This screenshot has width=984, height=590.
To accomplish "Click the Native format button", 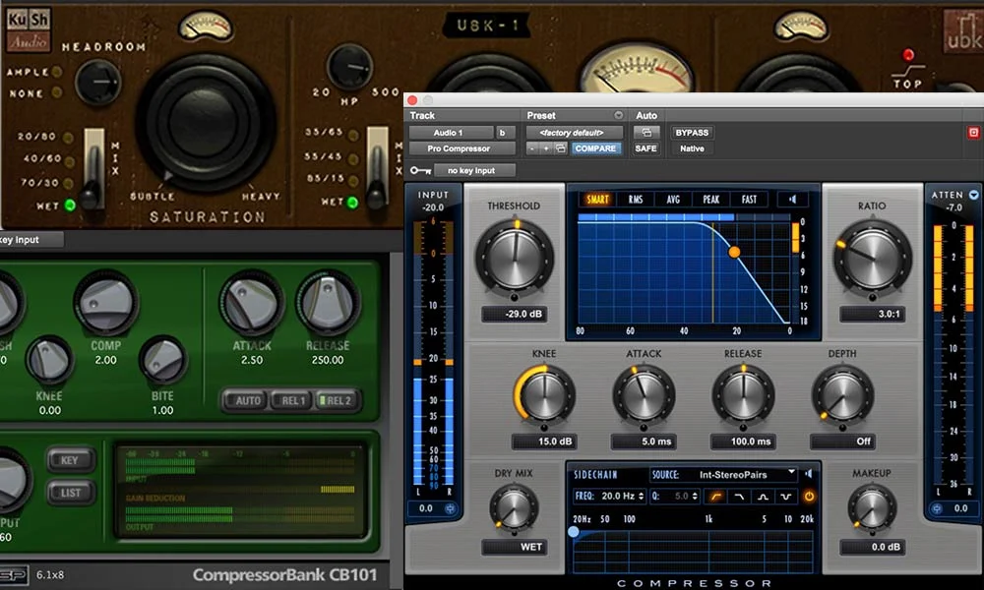I will click(692, 148).
